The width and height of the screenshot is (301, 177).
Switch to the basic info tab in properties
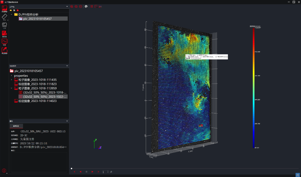16,126
